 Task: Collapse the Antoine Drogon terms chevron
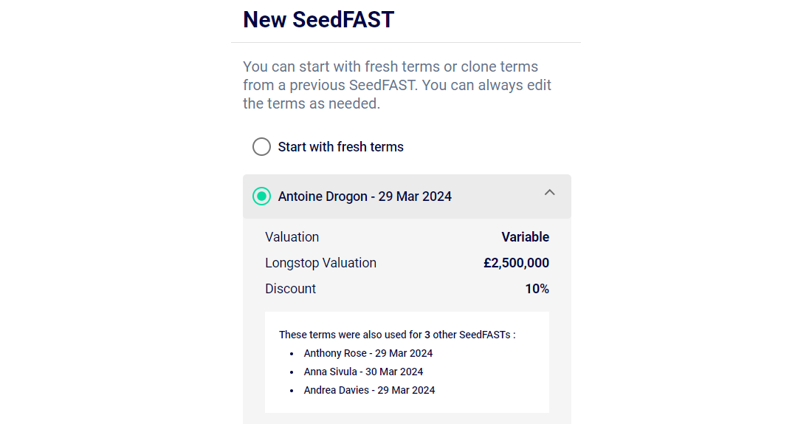549,193
